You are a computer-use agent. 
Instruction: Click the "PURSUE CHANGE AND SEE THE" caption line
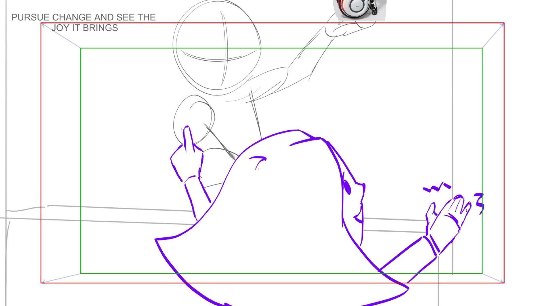(83, 17)
